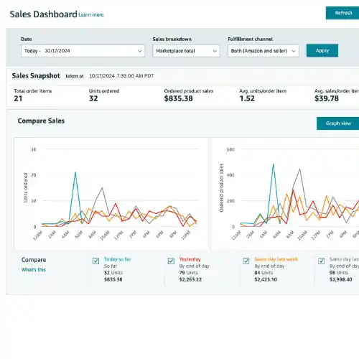The image size is (359, 359).
Task: Click the Date dropdown chevron arrow
Action: pos(139,51)
